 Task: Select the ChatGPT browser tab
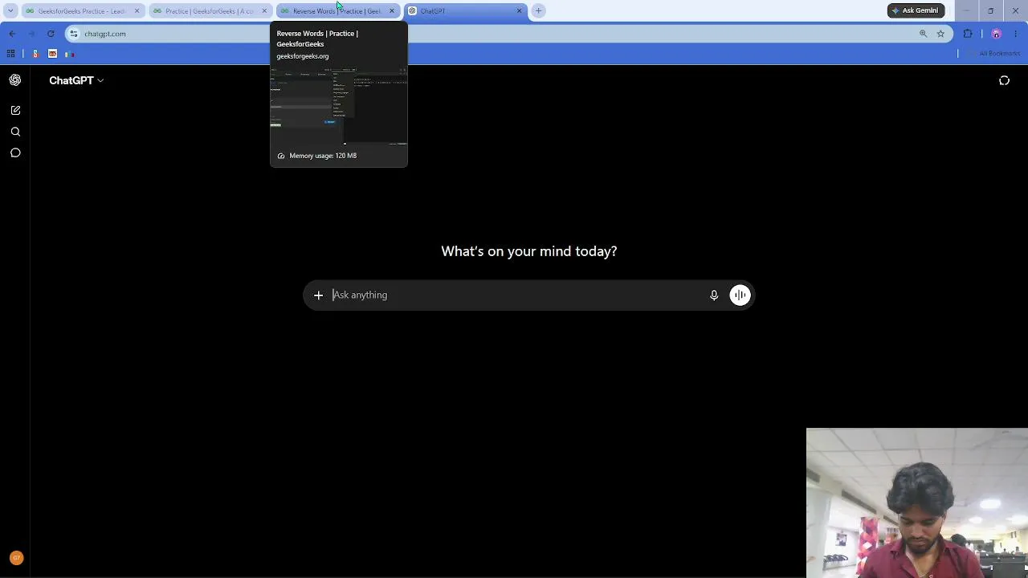(x=464, y=10)
